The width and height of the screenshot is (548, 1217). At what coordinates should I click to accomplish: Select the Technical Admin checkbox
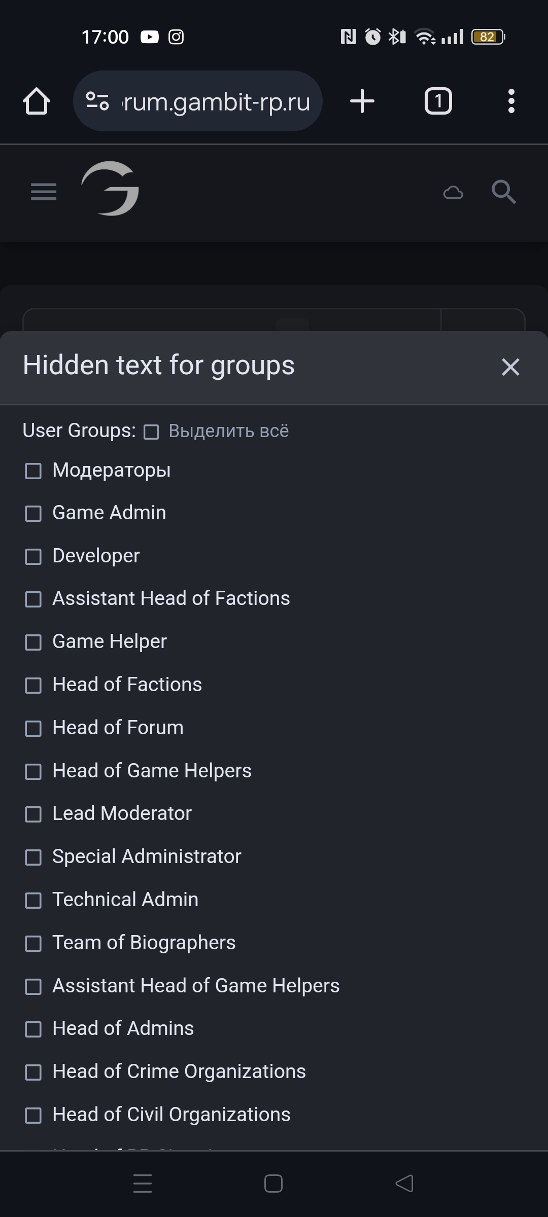coord(33,901)
